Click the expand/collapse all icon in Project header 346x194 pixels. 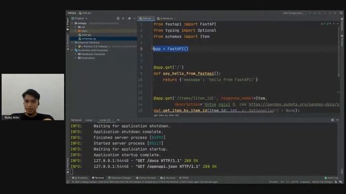coord(123,18)
